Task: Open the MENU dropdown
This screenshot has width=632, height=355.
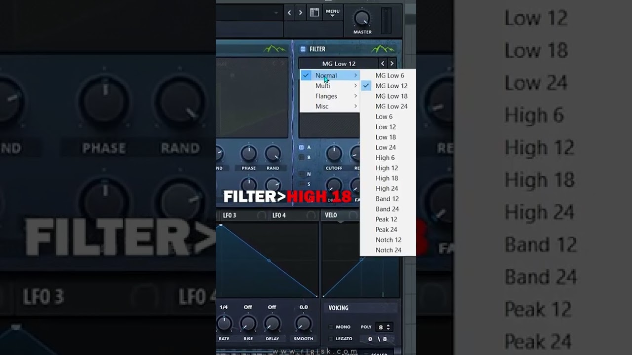Action: [x=332, y=13]
